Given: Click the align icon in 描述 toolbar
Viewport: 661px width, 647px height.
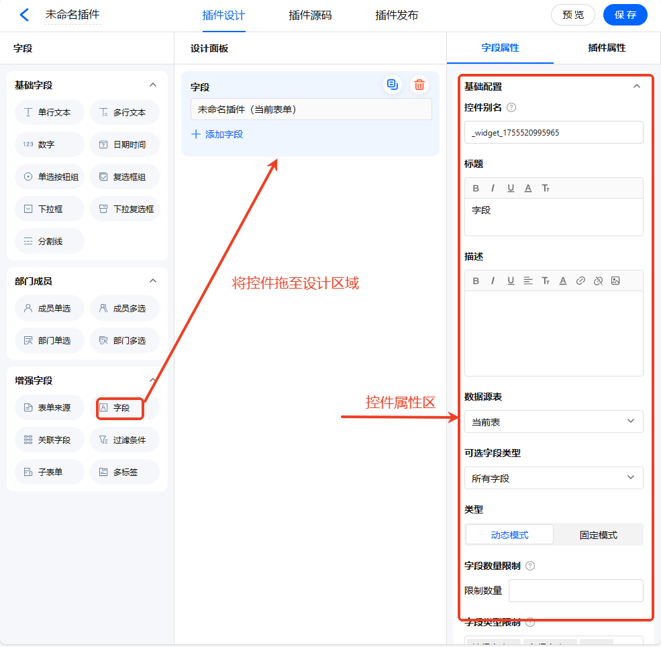Looking at the screenshot, I should point(528,281).
